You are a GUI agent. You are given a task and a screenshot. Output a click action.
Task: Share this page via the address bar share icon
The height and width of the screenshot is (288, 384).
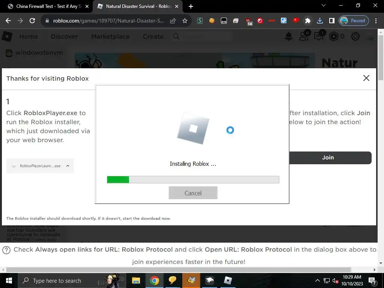tap(173, 21)
